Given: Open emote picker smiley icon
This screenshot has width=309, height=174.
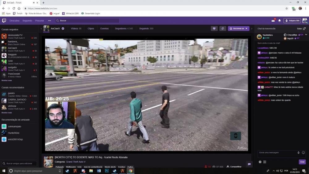Looking at the screenshot, I should point(303,153).
